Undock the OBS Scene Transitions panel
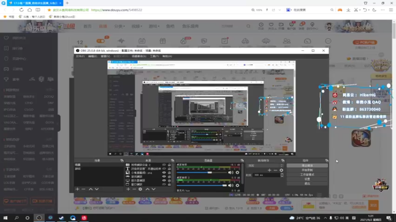This screenshot has width=396, height=222. (283, 160)
